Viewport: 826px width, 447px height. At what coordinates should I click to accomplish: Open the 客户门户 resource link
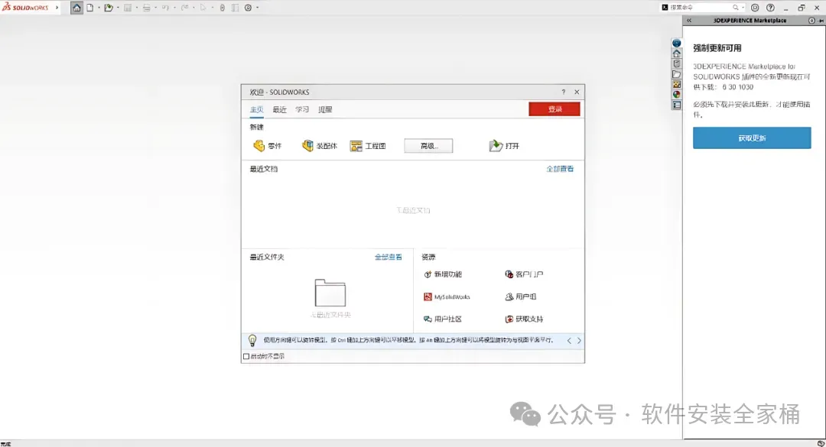tap(524, 274)
